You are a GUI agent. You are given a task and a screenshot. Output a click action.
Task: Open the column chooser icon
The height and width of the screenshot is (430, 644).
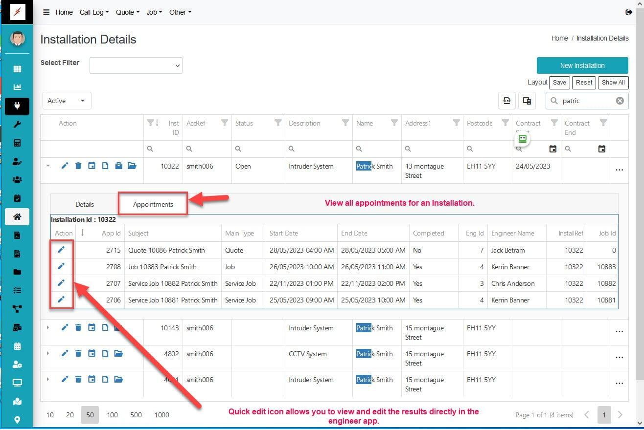coord(527,101)
